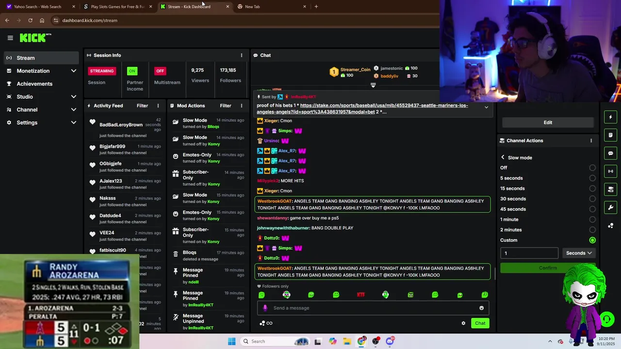Open a new browser tab
Image resolution: width=621 pixels, height=349 pixels.
(316, 7)
